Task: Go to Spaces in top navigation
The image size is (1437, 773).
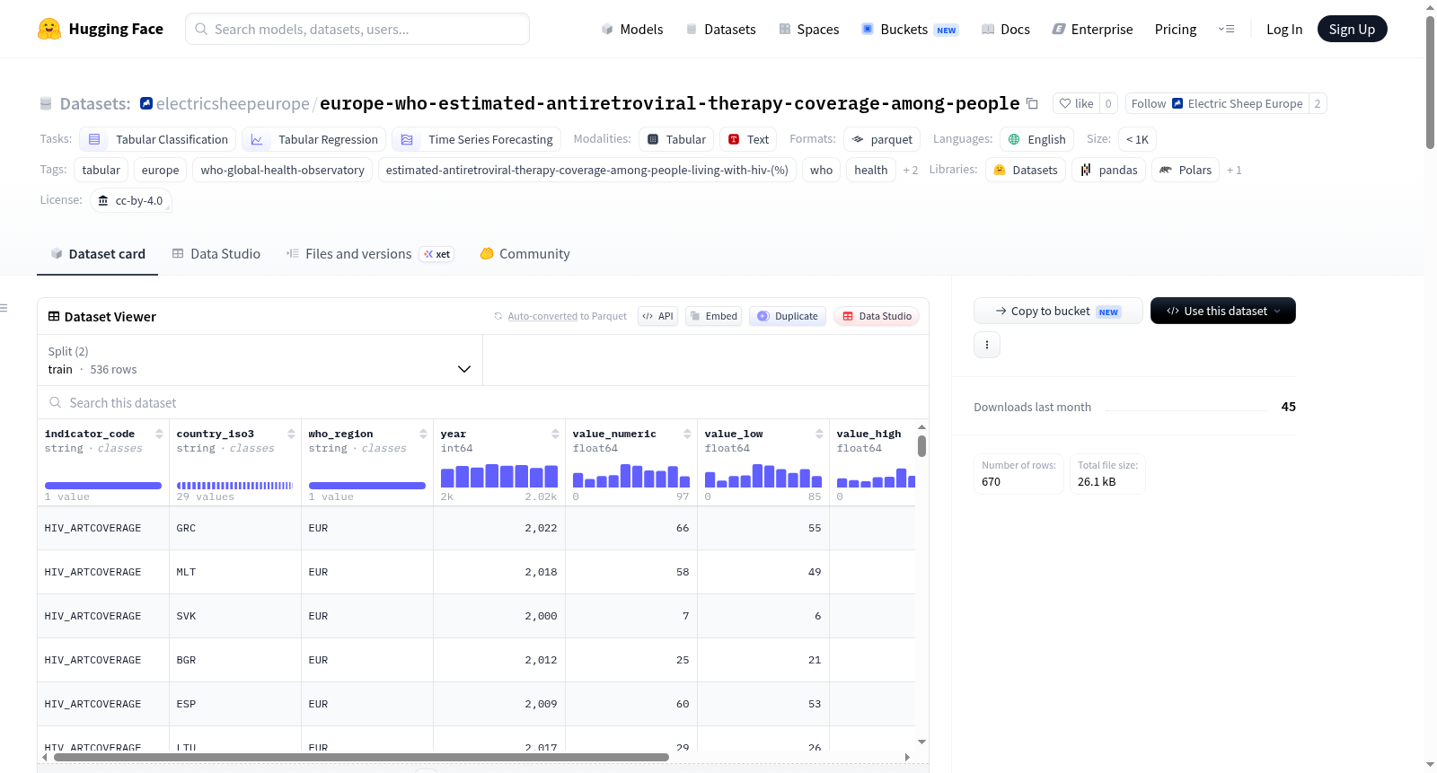Action: point(809,29)
